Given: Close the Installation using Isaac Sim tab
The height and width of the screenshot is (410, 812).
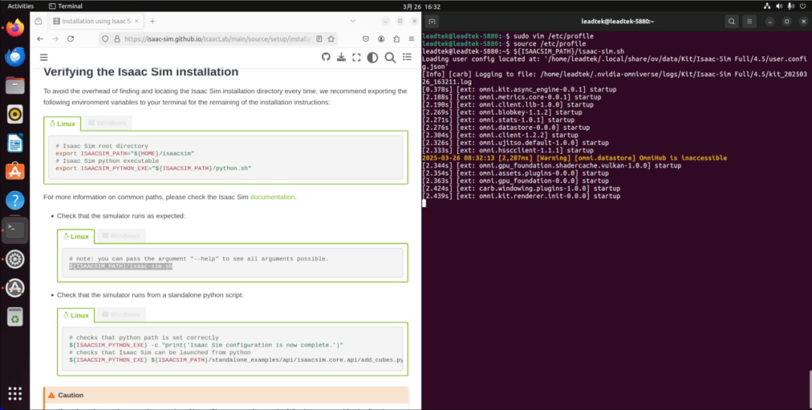Looking at the screenshot, I should click(138, 21).
